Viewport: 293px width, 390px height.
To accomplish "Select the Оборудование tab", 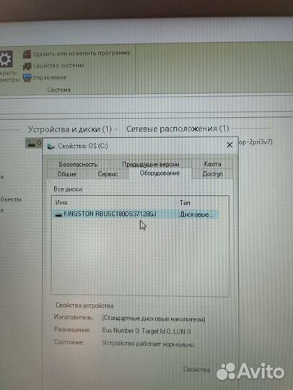I will pos(159,173).
